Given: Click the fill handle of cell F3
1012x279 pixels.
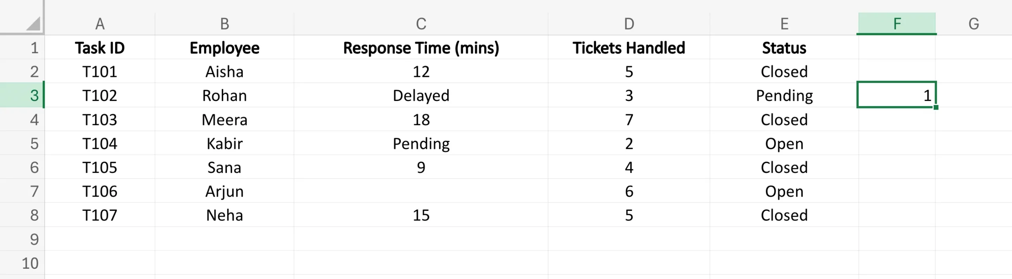Looking at the screenshot, I should [936, 107].
